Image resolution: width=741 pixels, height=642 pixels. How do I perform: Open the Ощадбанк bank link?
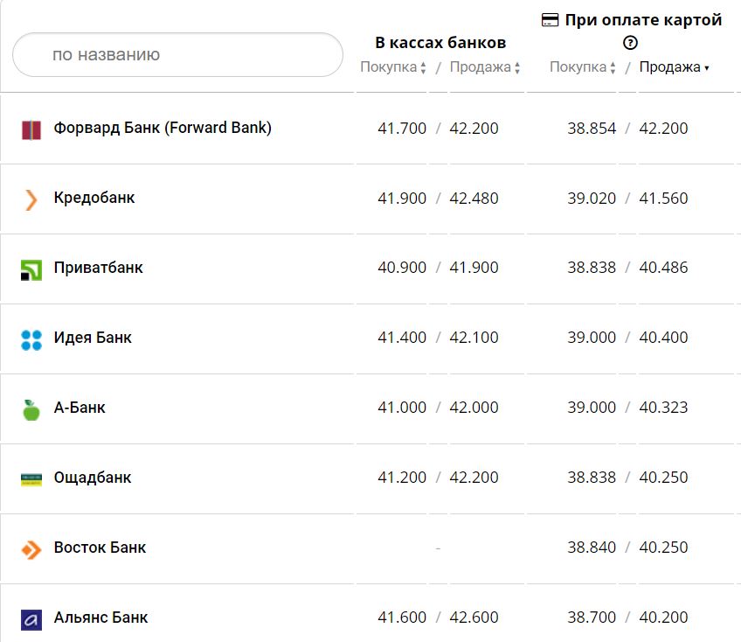[x=93, y=478]
